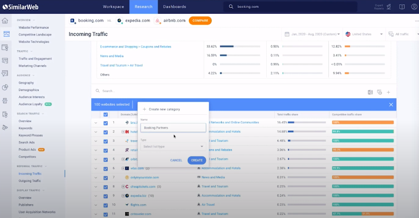Click the CREATE button in dialog
Image resolution: width=419 pixels, height=218 pixels.
tap(197, 160)
